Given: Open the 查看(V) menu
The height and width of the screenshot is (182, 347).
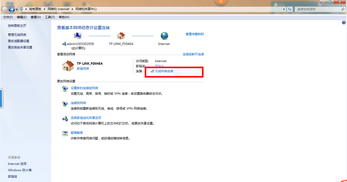Looking at the screenshot, I should [36, 17].
